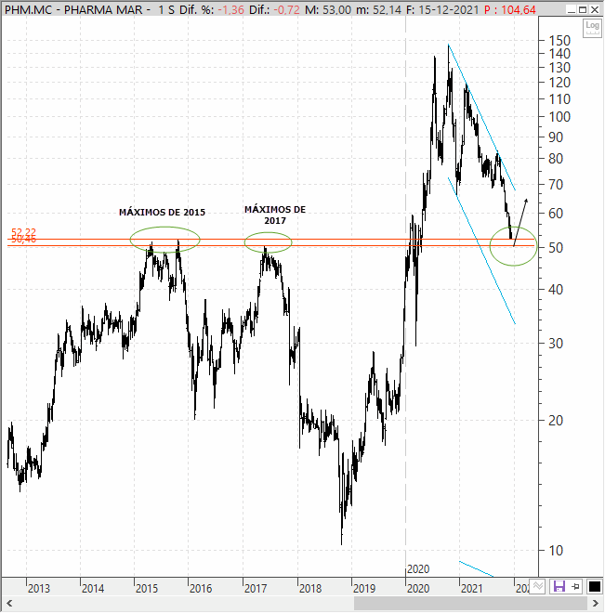The width and height of the screenshot is (605, 613).
Task: Click the '2016' time axis label
Action: pyautogui.click(x=201, y=588)
